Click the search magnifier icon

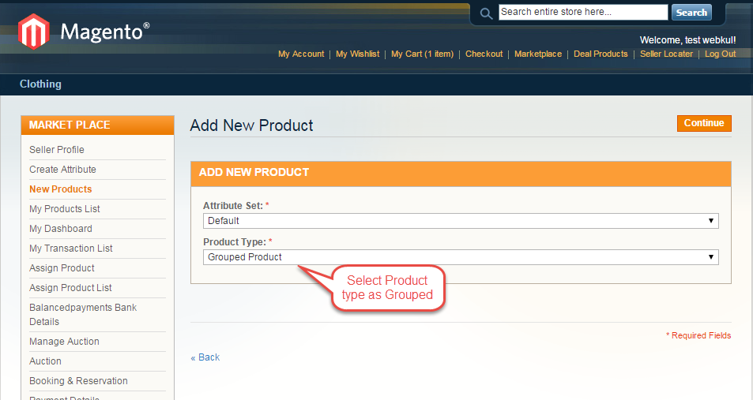[486, 13]
